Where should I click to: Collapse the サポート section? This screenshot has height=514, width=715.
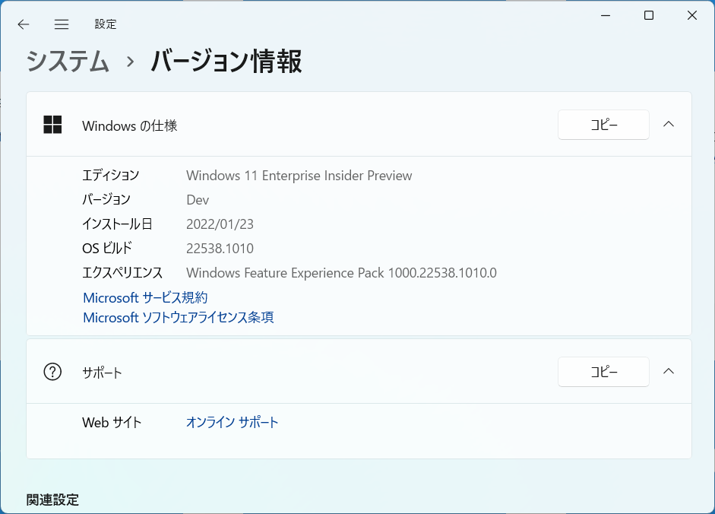(669, 371)
